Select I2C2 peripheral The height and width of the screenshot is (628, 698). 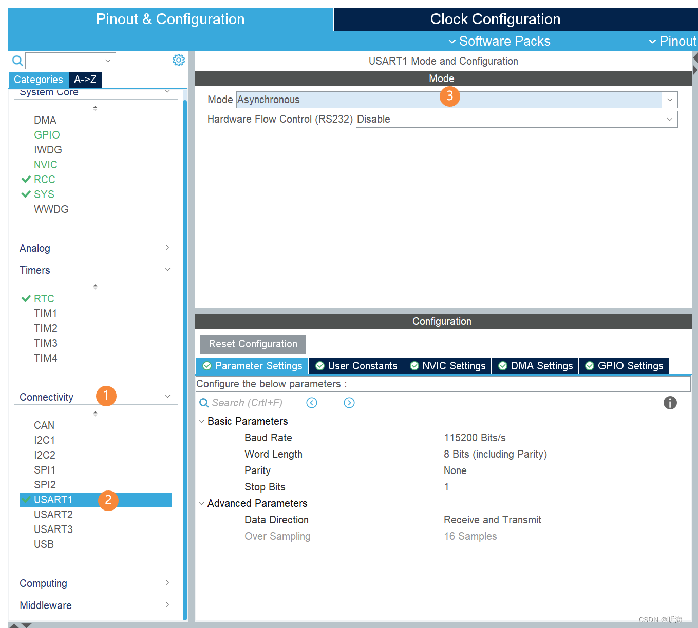(45, 455)
